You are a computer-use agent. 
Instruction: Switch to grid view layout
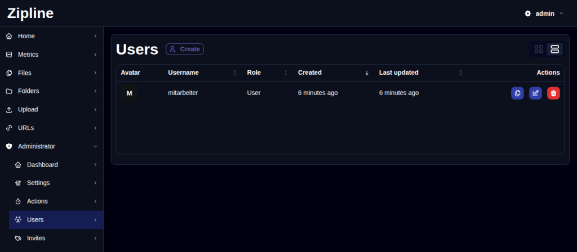click(x=538, y=49)
